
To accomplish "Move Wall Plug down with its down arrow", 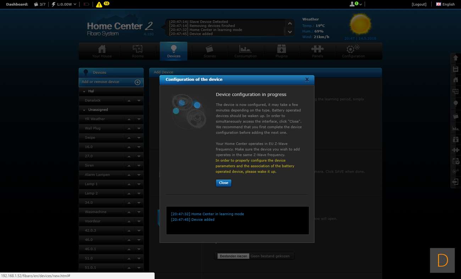I will [x=139, y=128].
